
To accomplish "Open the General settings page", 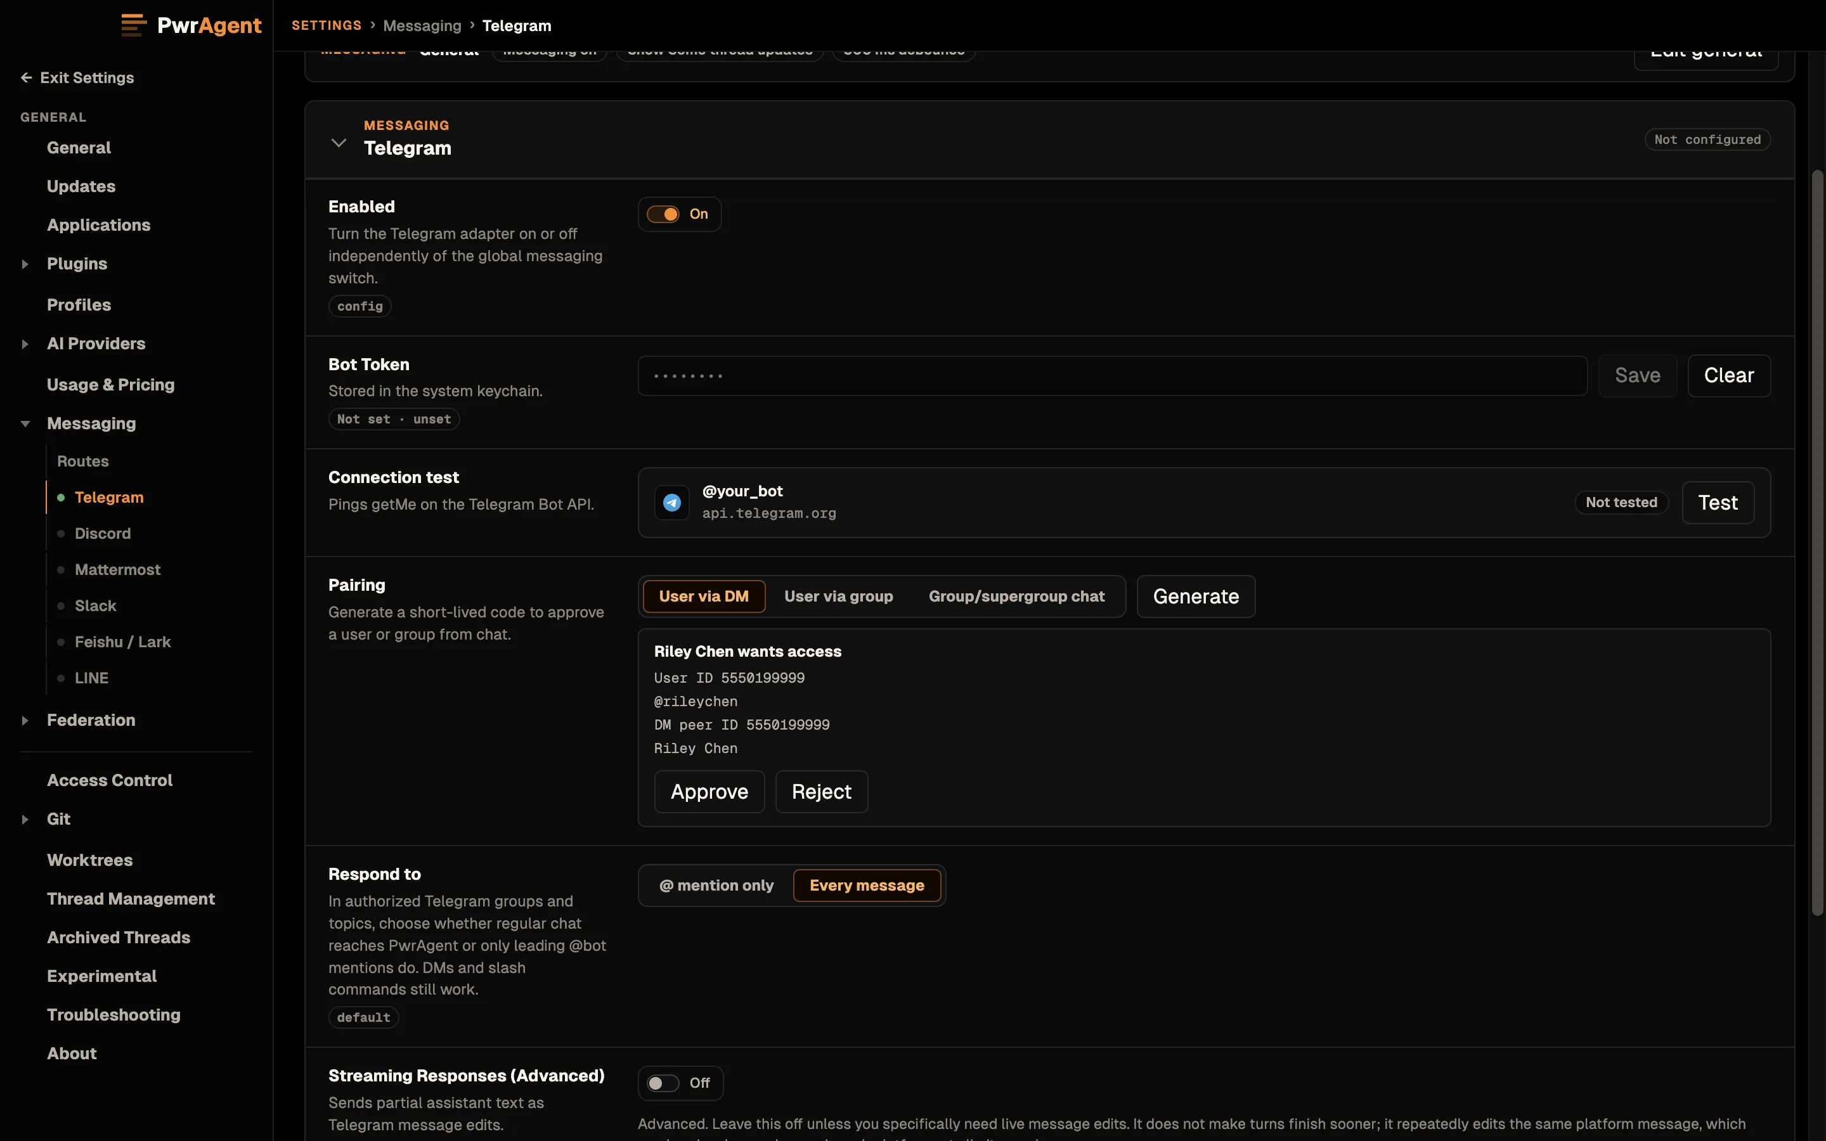I will pyautogui.click(x=79, y=148).
